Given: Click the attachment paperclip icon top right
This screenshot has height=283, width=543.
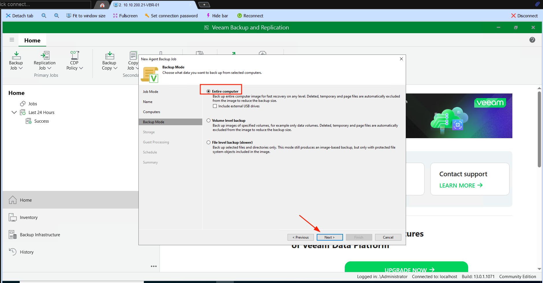Looking at the screenshot, I should coord(537,4).
